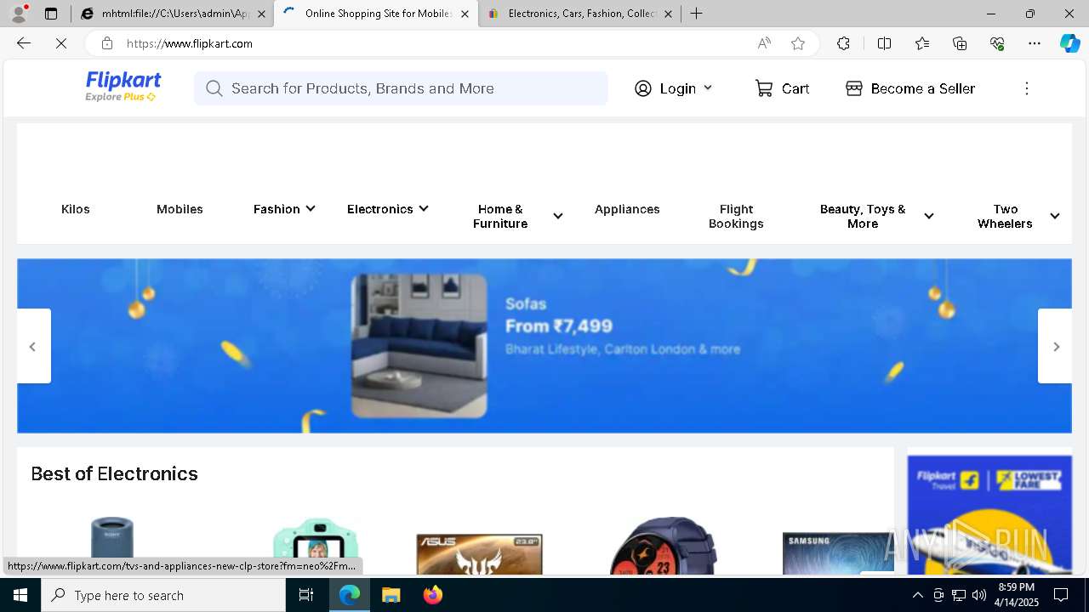The width and height of the screenshot is (1089, 612).
Task: Click the taskbar search box
Action: (163, 595)
